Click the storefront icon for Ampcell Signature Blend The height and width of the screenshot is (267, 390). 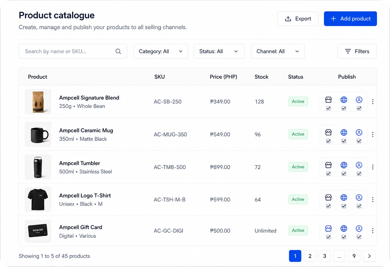328,100
